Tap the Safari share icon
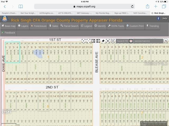 [x=147, y=6]
